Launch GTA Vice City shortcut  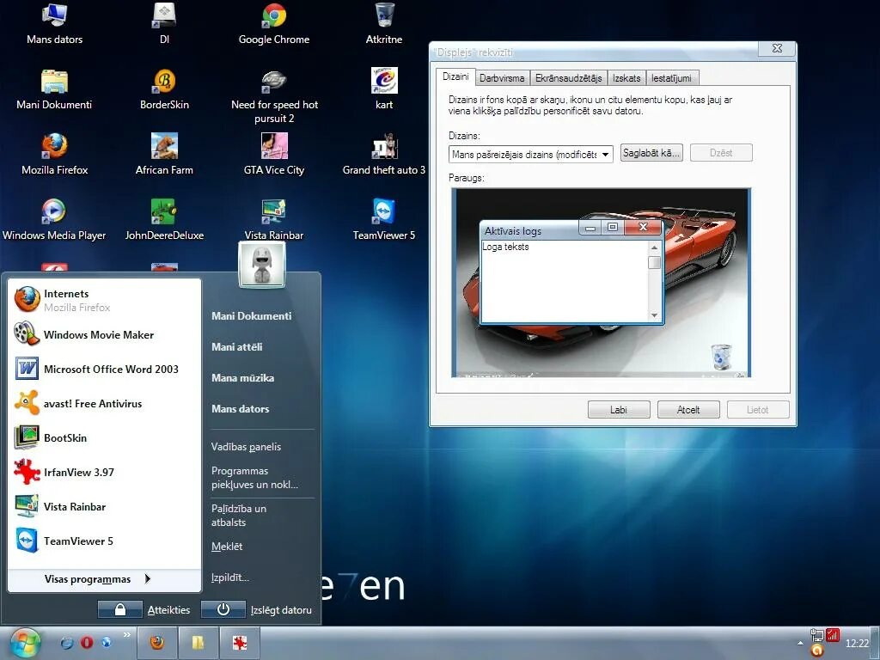point(274,155)
